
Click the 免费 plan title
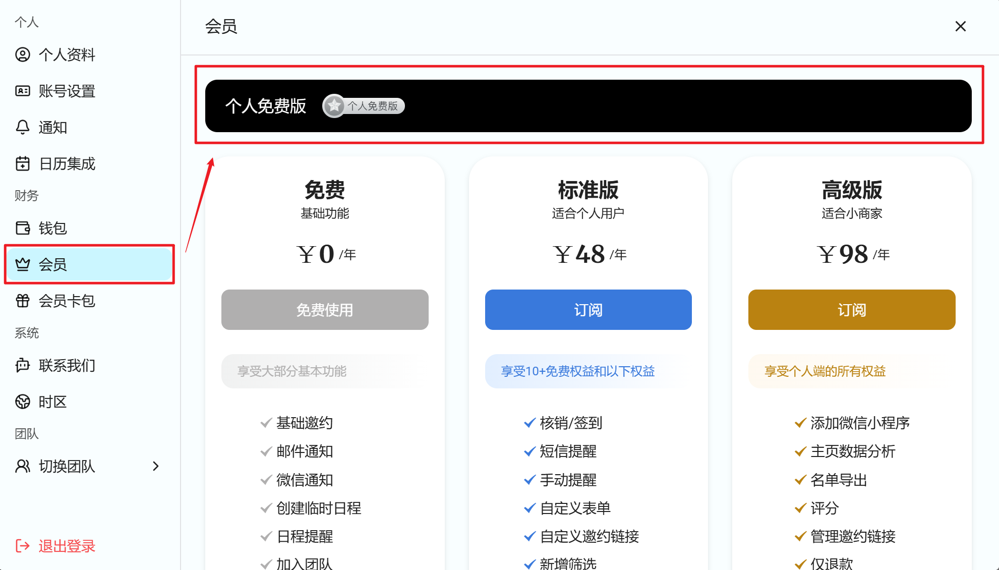325,190
